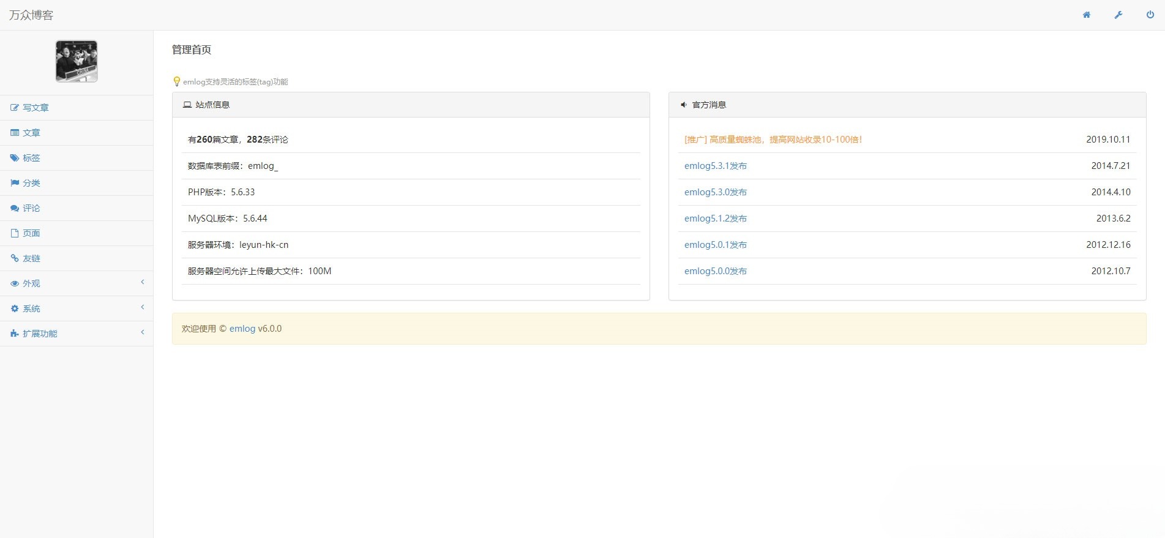
Task: Click the 标签 tags icon in sidebar
Action: 15,158
